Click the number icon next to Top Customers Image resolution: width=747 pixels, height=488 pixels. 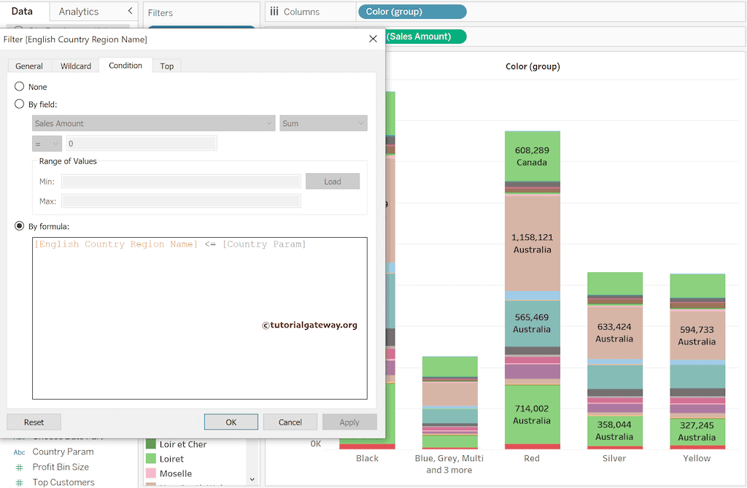(20, 482)
